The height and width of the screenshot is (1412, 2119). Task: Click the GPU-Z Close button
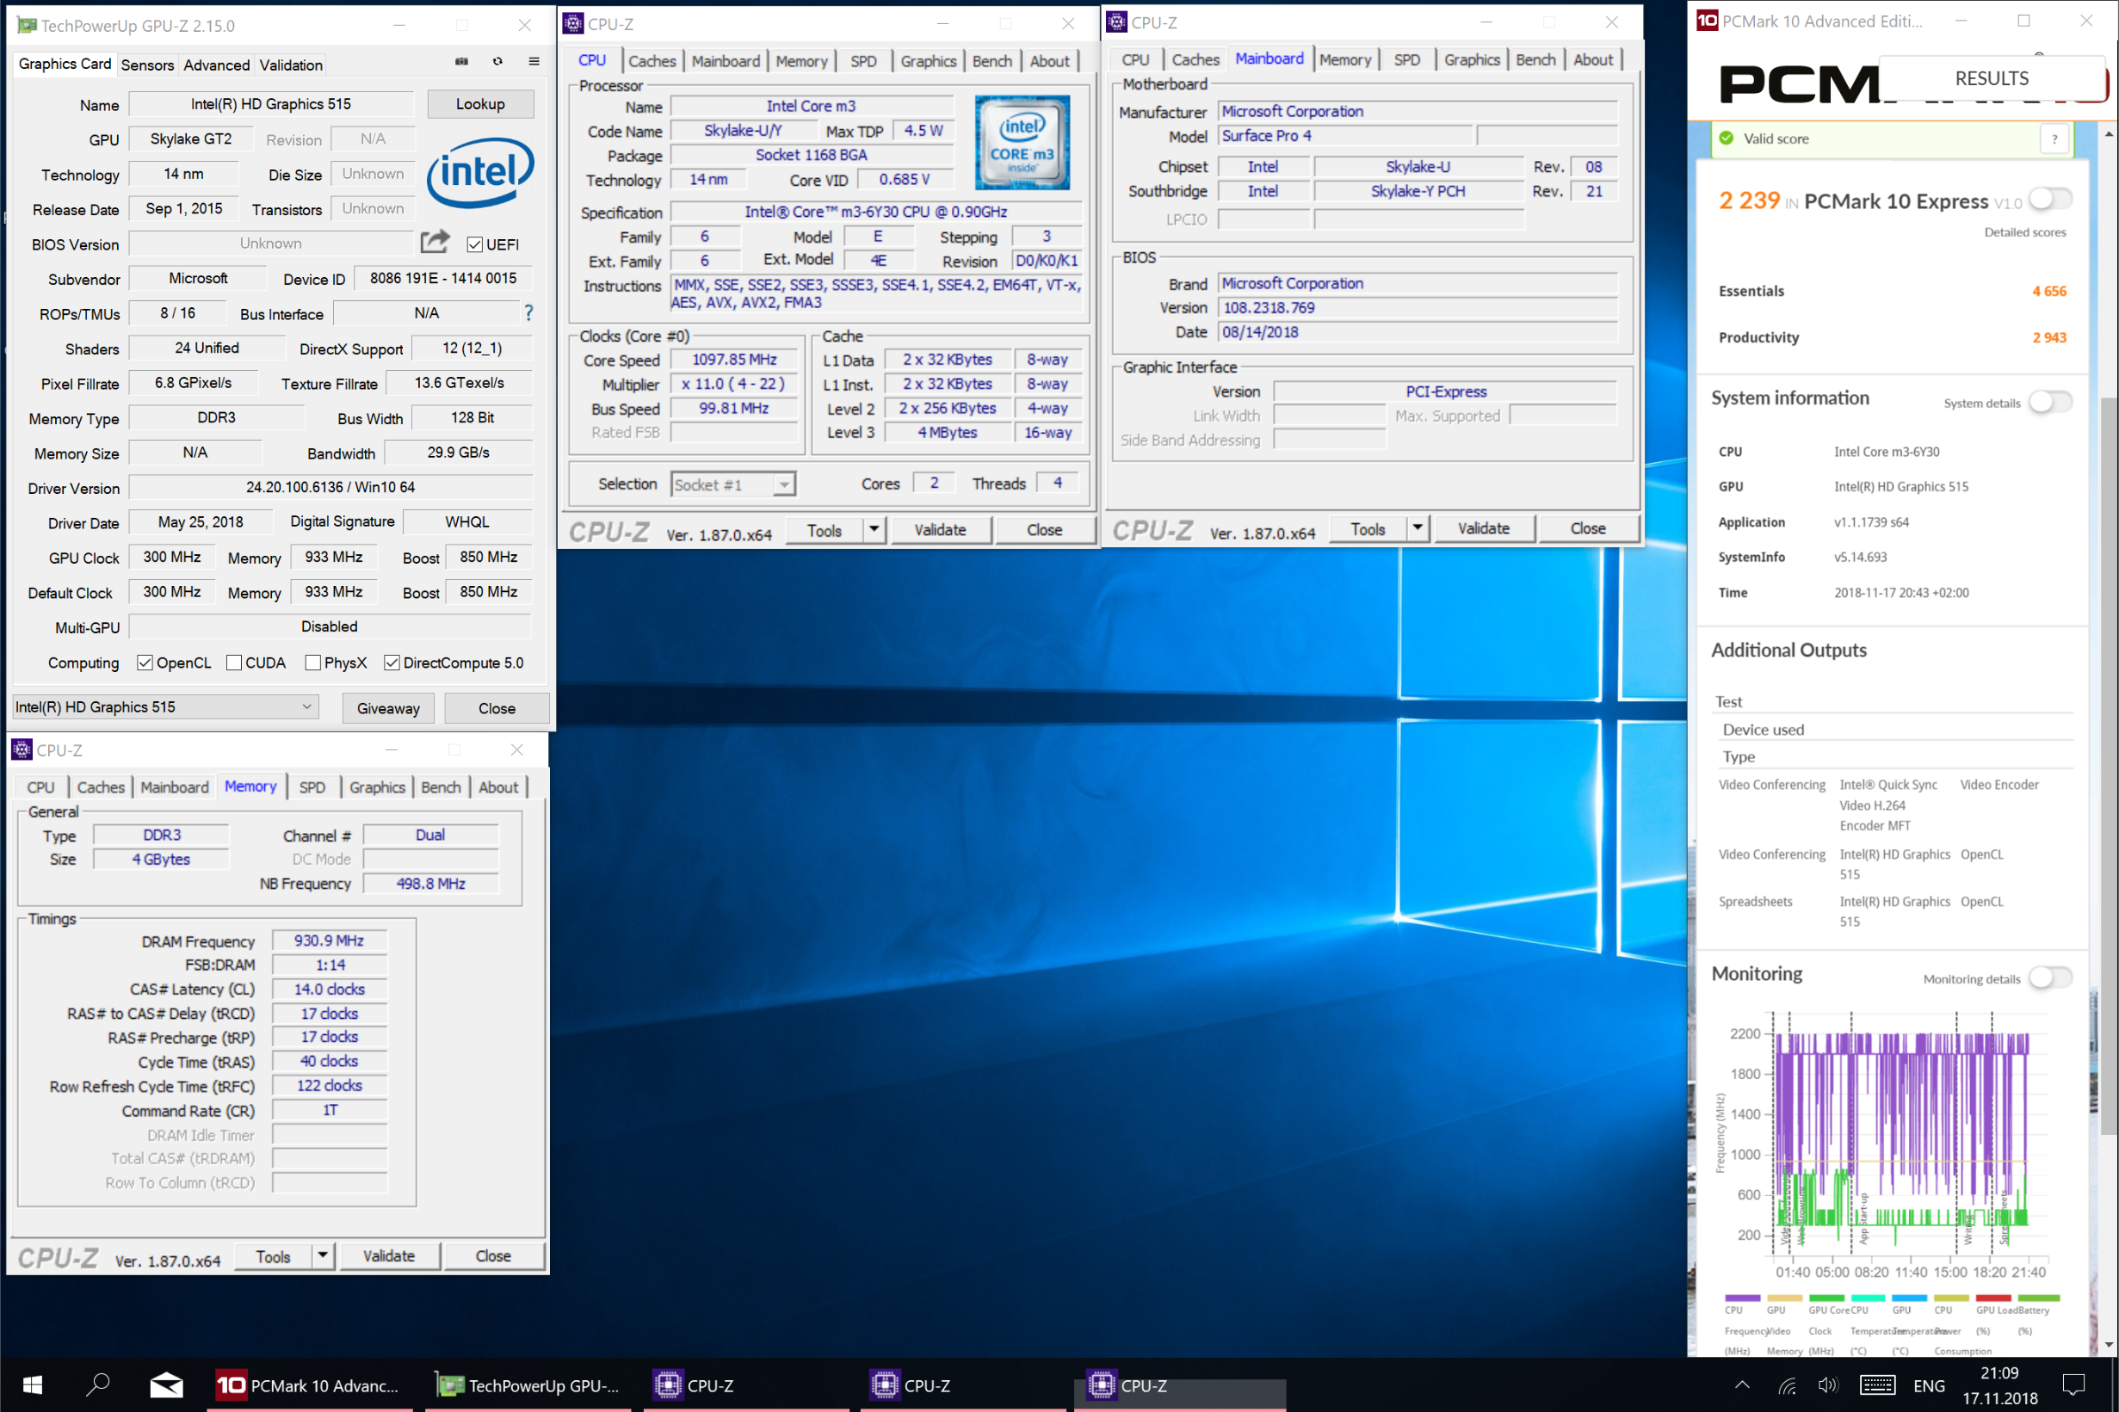497,708
